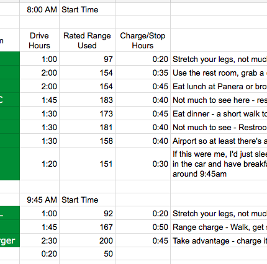
Task: Click the cell with rated range 151
Action: pyautogui.click(x=87, y=164)
